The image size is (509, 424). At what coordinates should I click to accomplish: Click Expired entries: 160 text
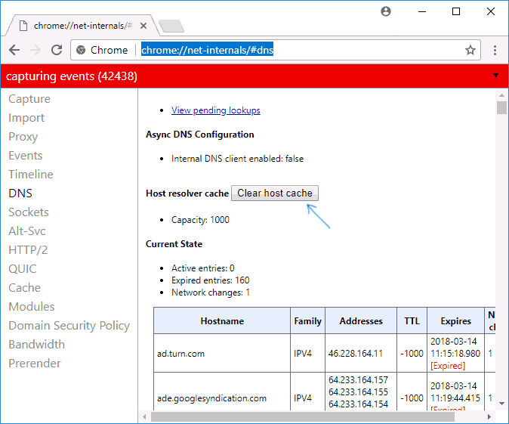pyautogui.click(x=211, y=280)
